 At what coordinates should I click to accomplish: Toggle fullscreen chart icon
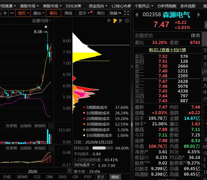(x=126, y=13)
